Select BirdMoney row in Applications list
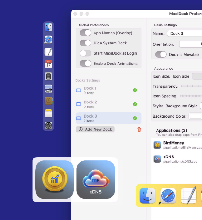The width and height of the screenshot is (202, 220). (177, 145)
